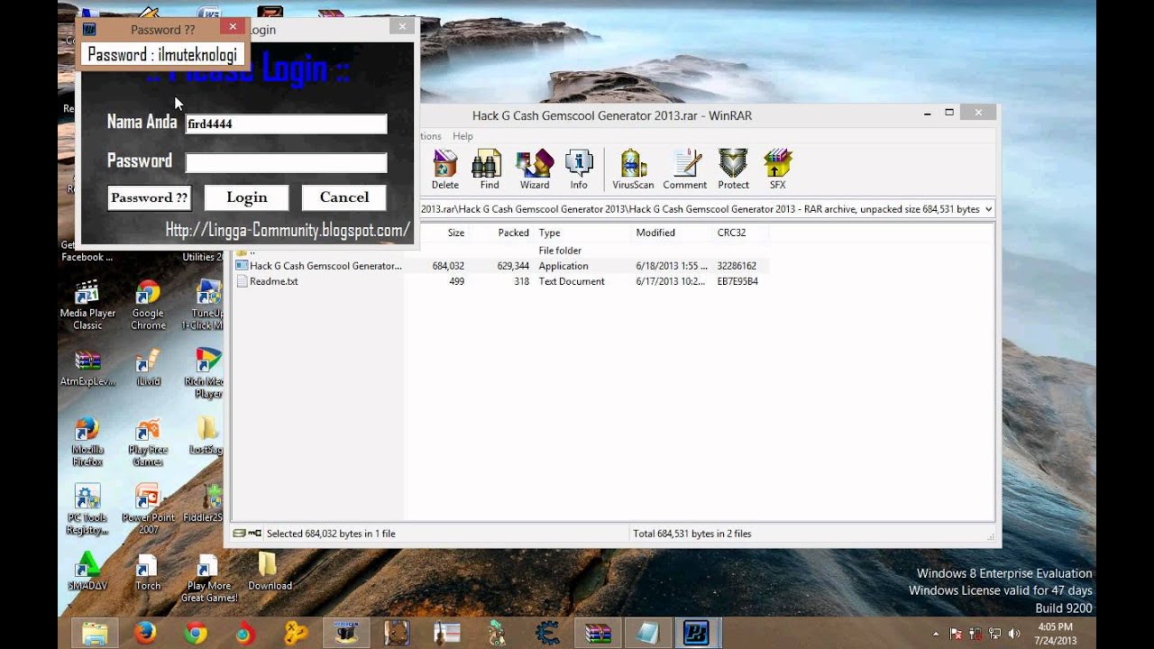
Task: Open Media Player Classic desktop shortcut
Action: coord(87,305)
